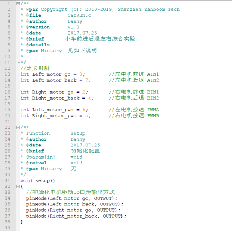
Task: Click the brief text 小车前进后退左右综合实验
Action: click(100, 39)
